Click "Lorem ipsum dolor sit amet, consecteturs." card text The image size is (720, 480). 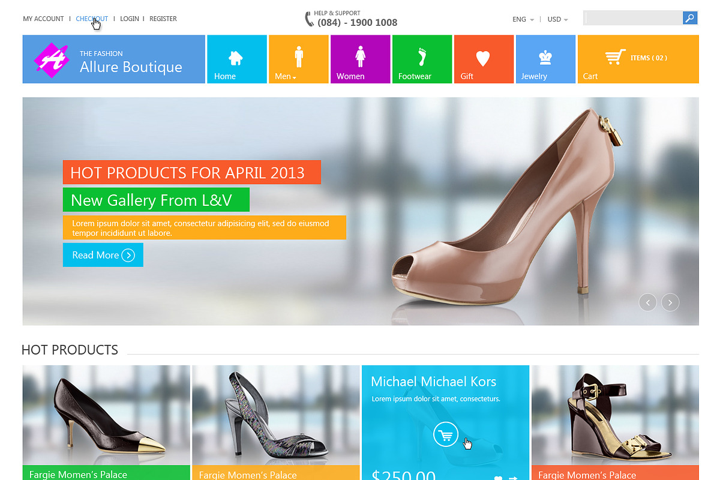coord(436,398)
